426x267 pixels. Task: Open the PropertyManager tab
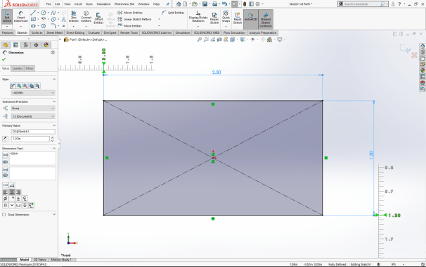click(15, 45)
